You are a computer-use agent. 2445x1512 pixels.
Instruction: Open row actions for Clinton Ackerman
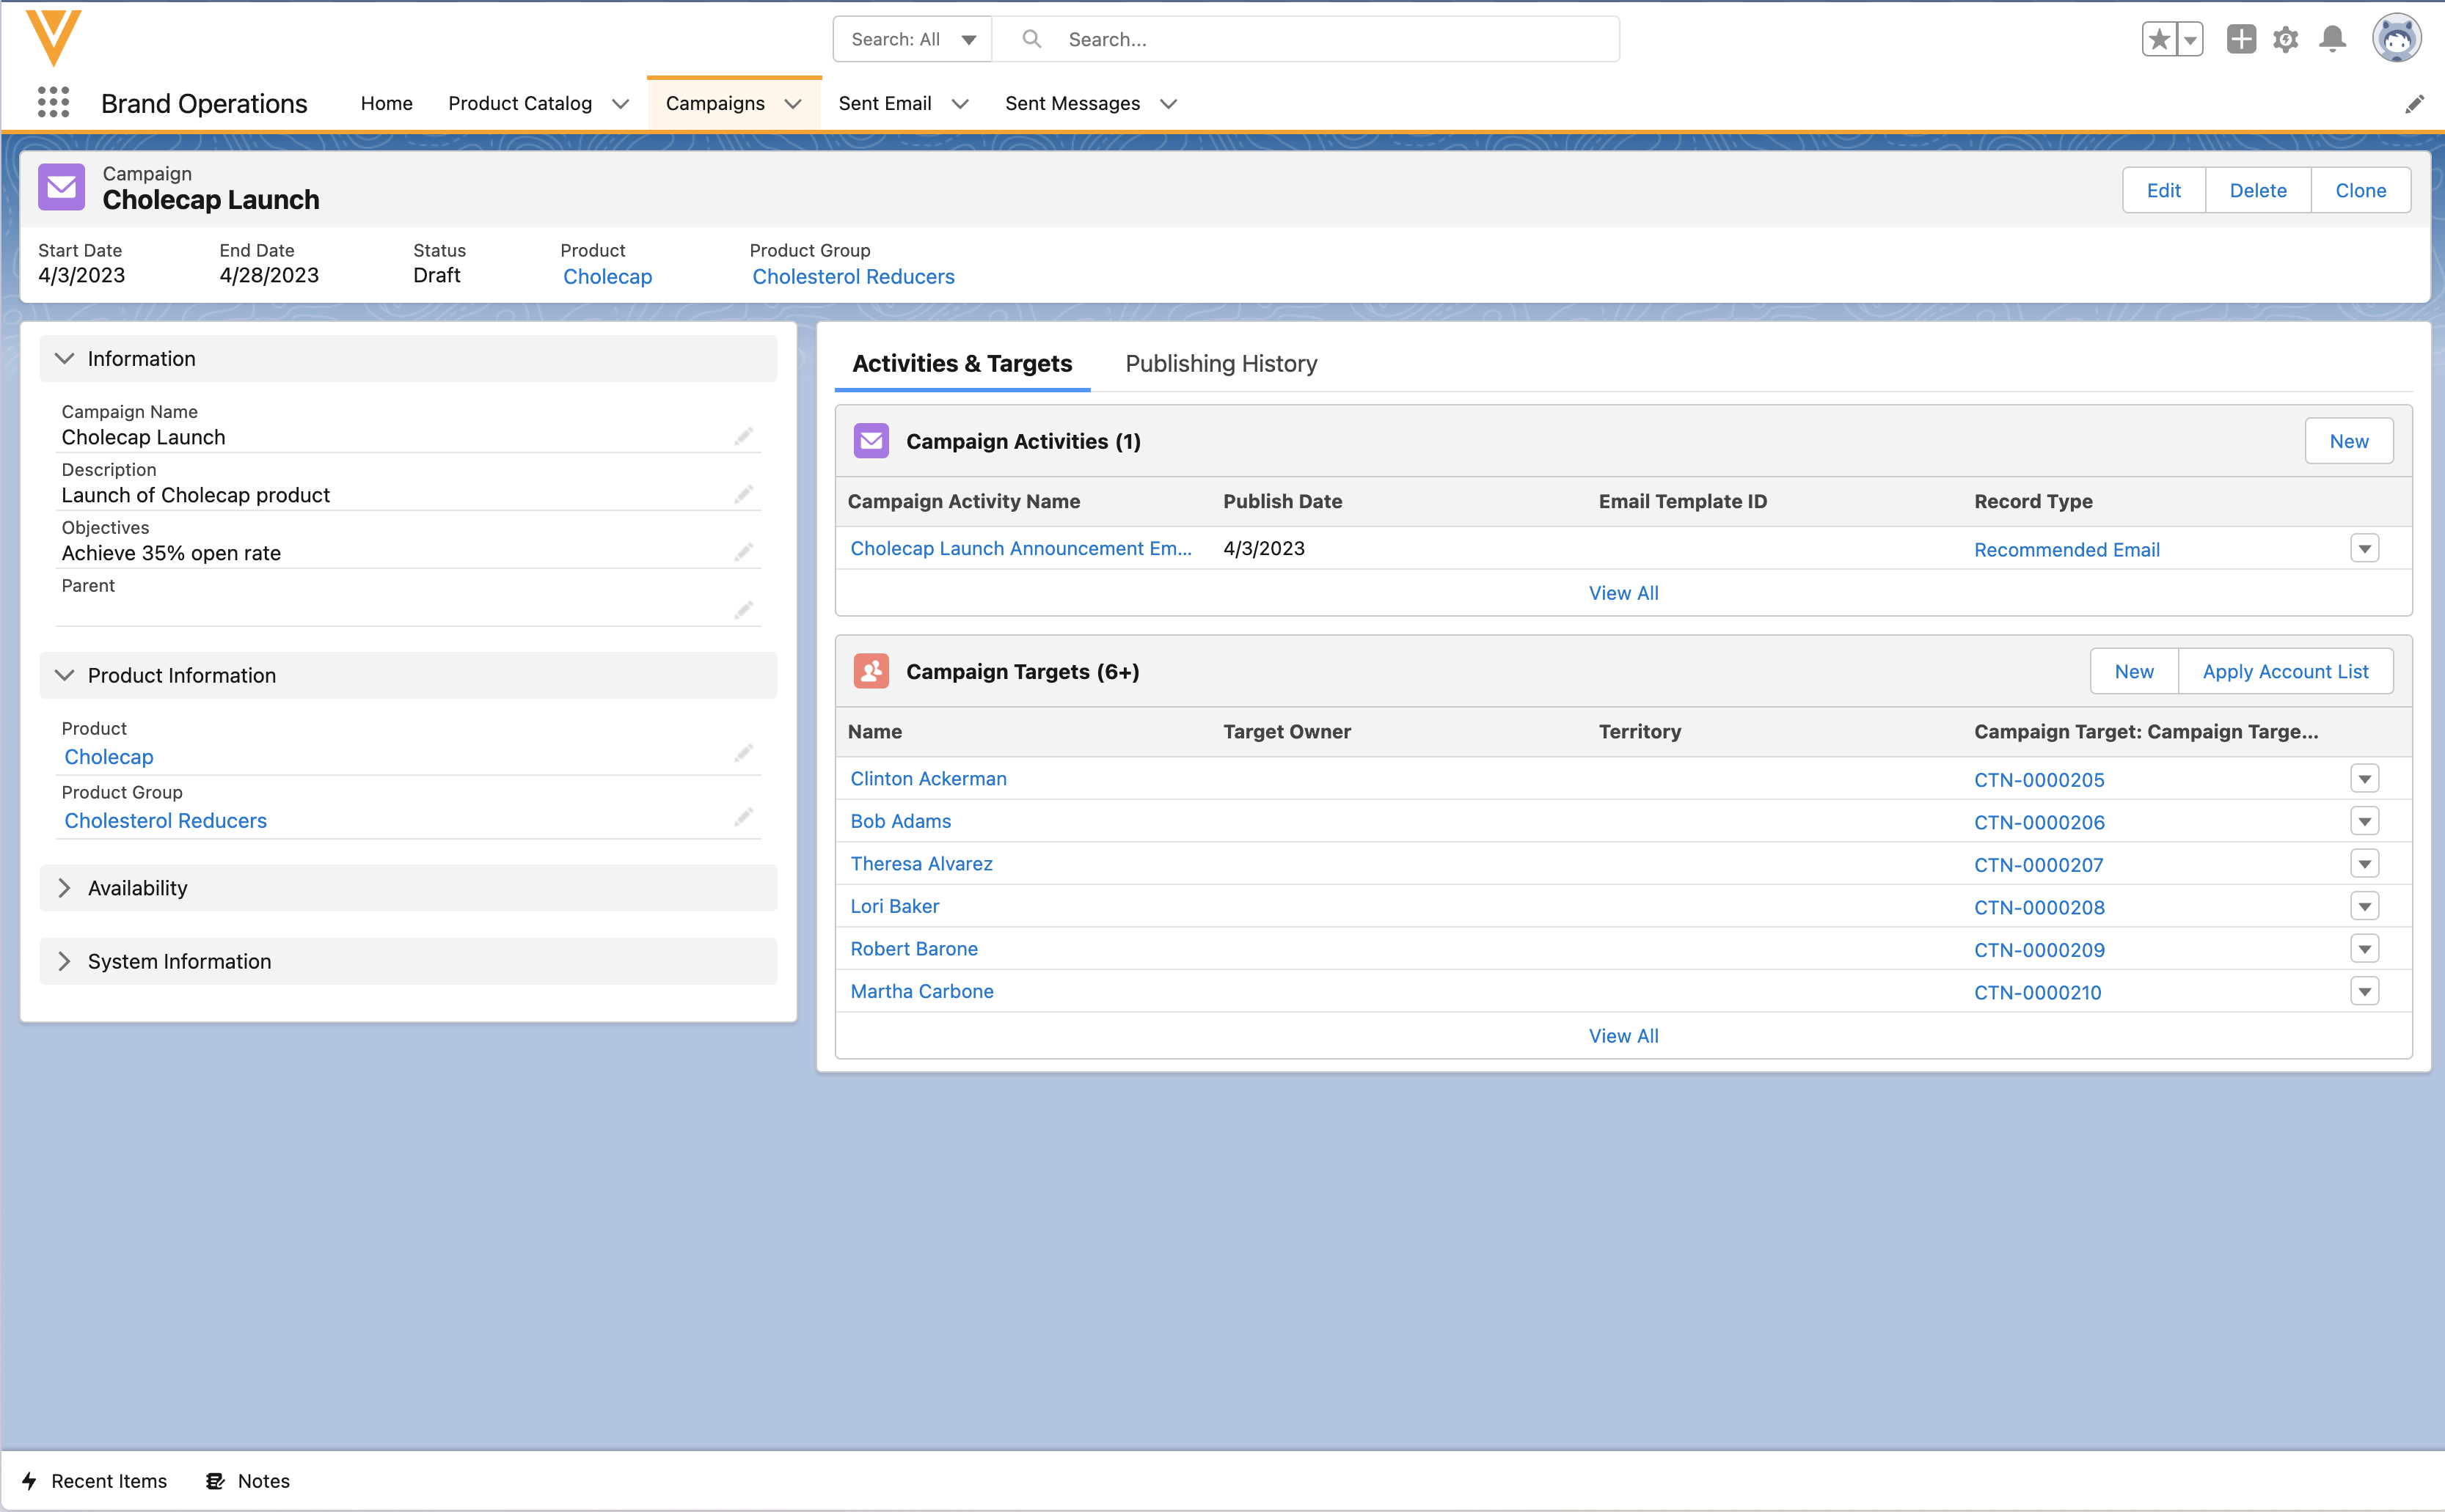[x=2364, y=779]
